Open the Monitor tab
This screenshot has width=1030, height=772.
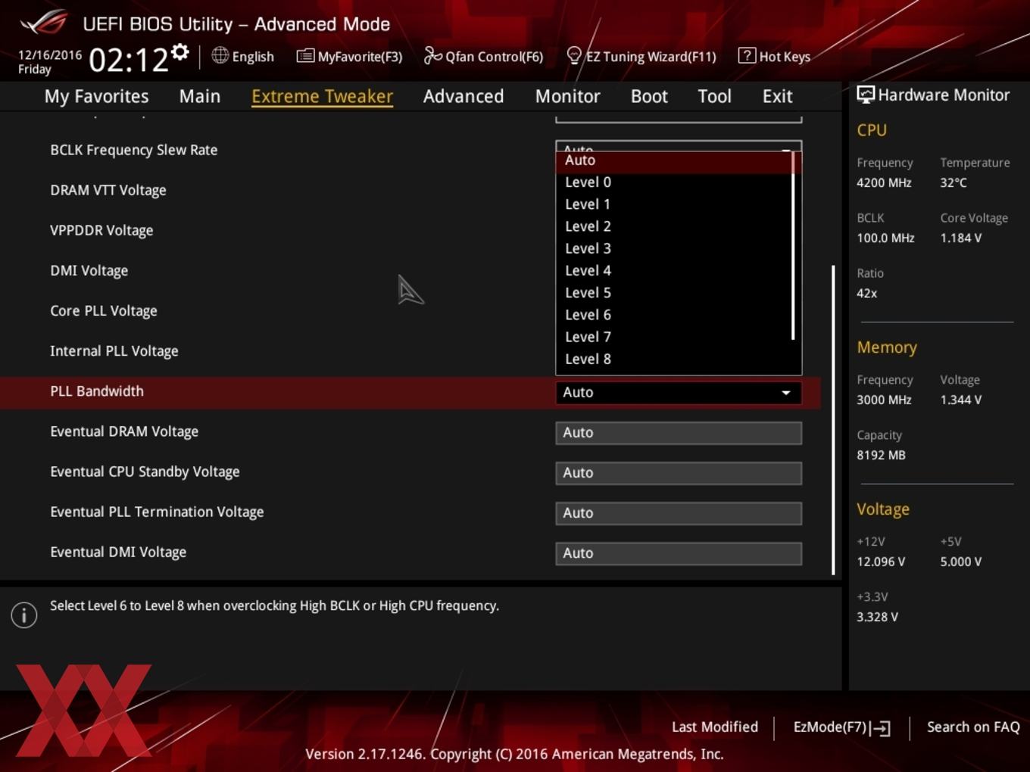568,96
